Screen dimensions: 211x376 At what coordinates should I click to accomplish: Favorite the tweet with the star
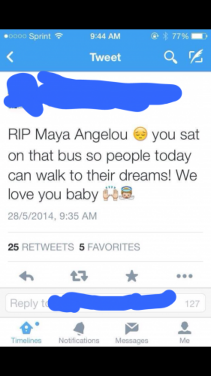pos(132,276)
